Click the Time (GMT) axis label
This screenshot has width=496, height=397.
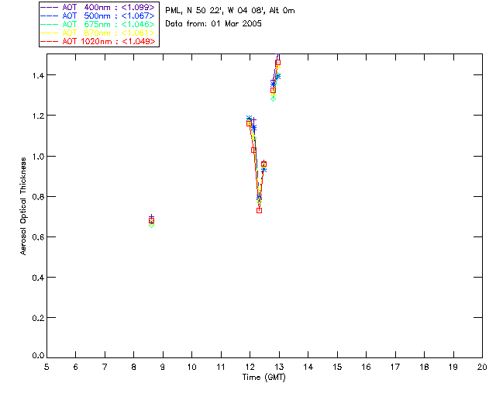[x=264, y=378]
